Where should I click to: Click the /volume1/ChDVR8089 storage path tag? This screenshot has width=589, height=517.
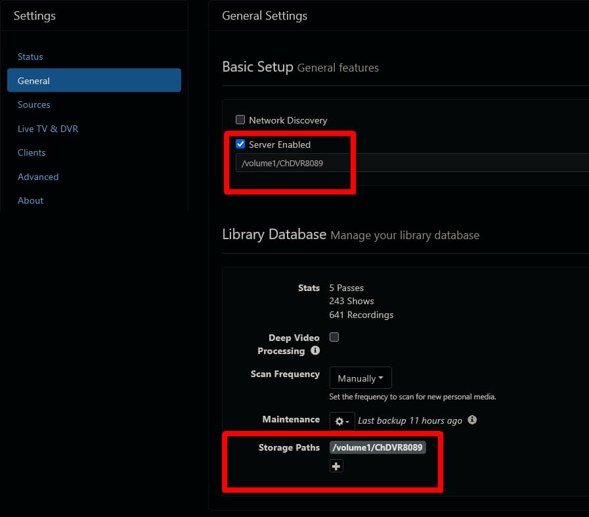[378, 447]
